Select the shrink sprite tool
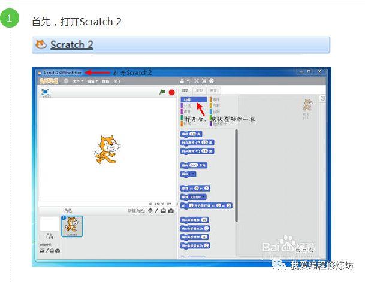 204,81
